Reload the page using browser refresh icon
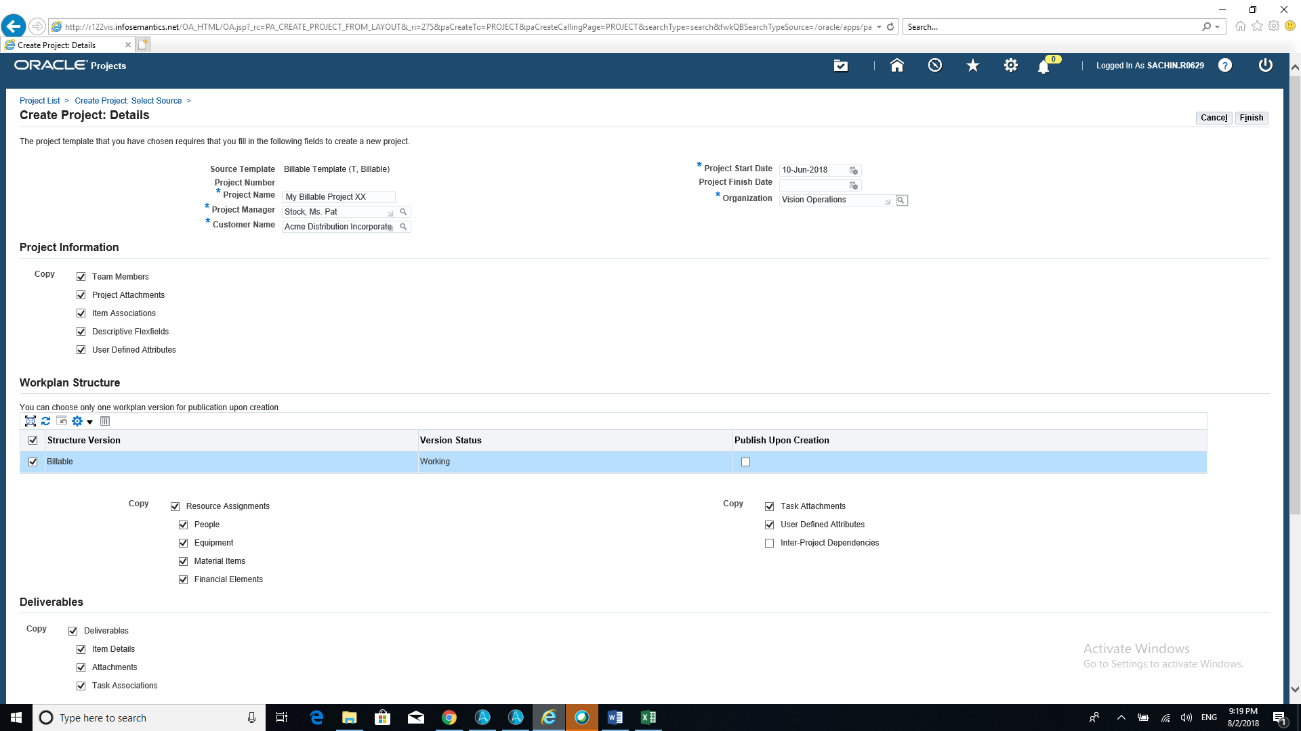The image size is (1301, 731). (890, 27)
